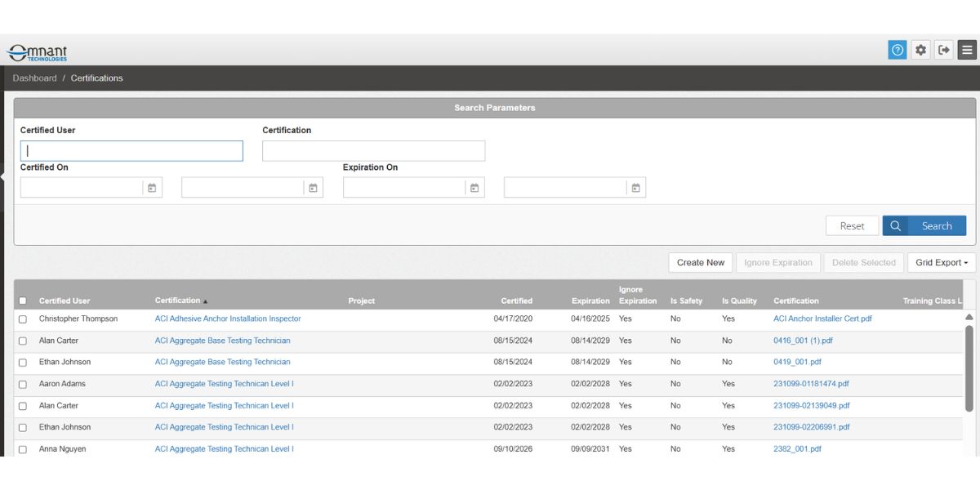
Task: Focus the Certification search input field
Action: (373, 151)
